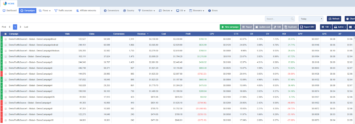The height and width of the screenshot is (124, 355).
Task: Sort by the Revenue column header
Action: pyautogui.click(x=143, y=34)
